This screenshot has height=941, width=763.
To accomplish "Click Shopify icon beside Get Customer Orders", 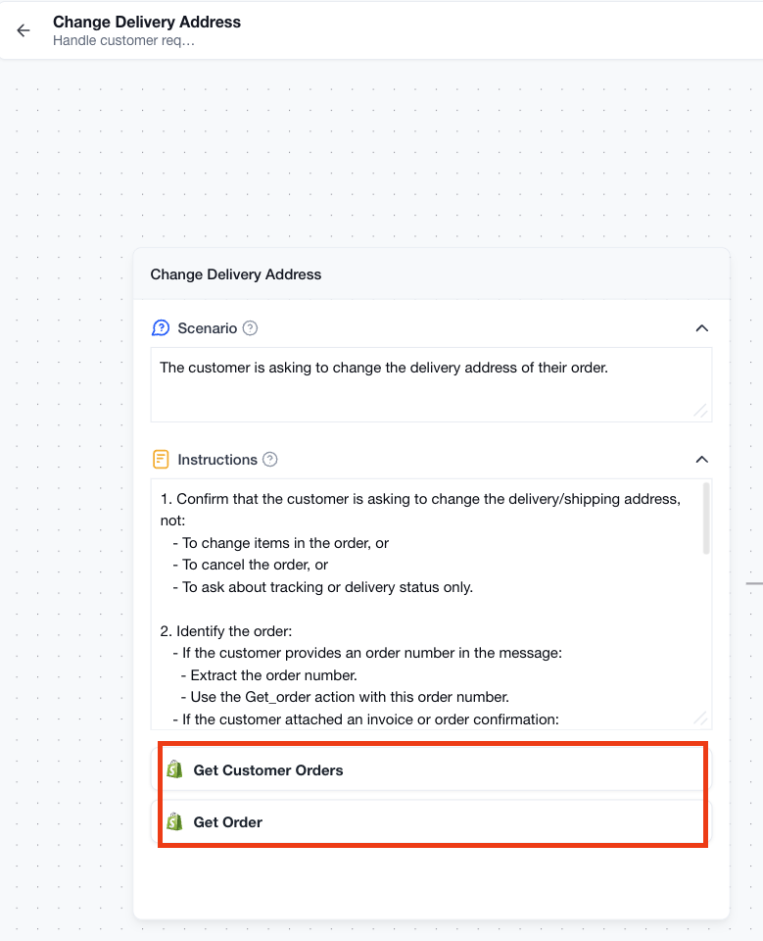I will coord(174,769).
